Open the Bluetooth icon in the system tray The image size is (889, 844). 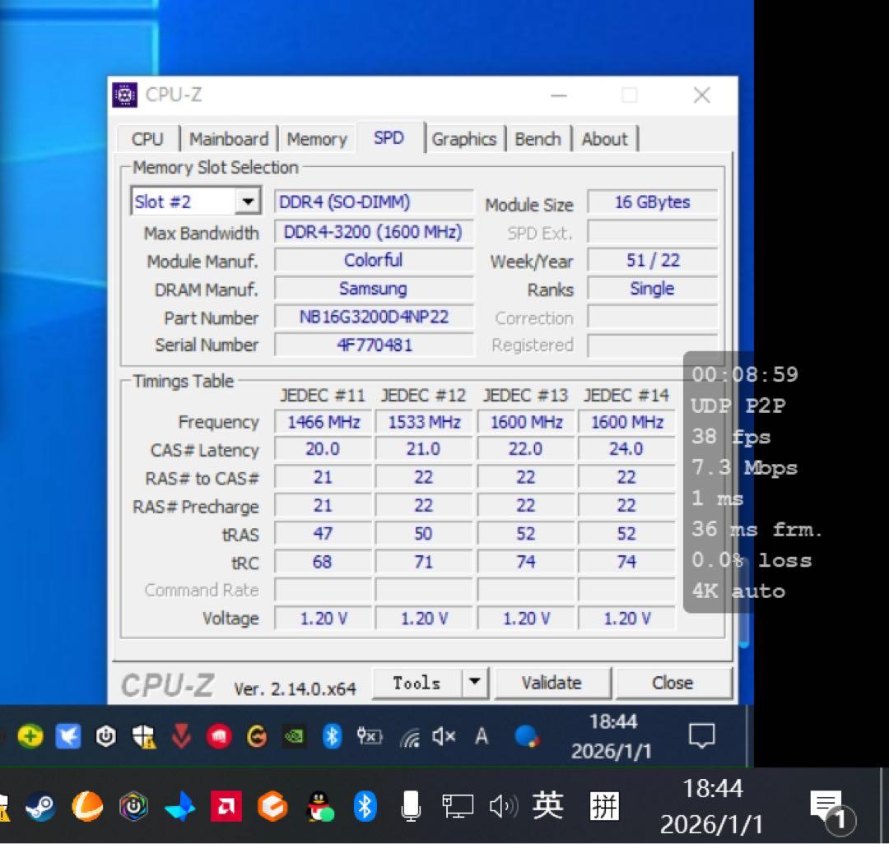tap(331, 736)
